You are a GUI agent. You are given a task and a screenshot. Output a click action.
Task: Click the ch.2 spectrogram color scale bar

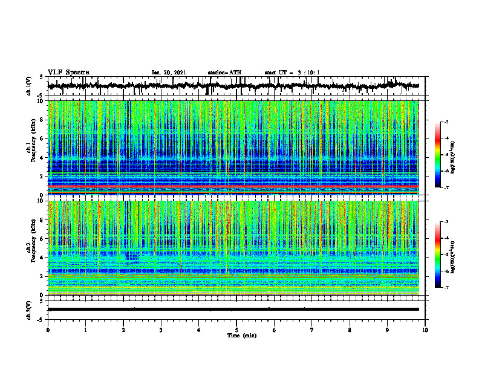click(x=437, y=255)
